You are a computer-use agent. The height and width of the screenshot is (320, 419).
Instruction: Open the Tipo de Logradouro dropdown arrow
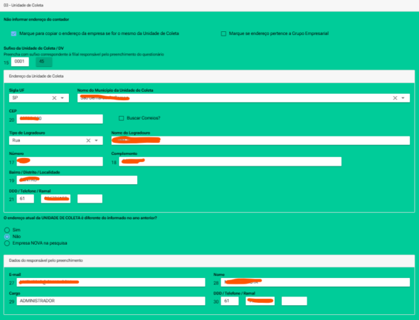pyautogui.click(x=96, y=141)
